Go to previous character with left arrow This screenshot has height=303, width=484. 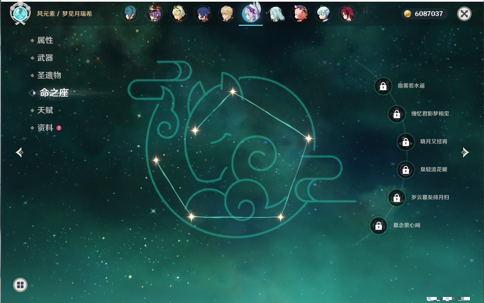pyautogui.click(x=19, y=152)
